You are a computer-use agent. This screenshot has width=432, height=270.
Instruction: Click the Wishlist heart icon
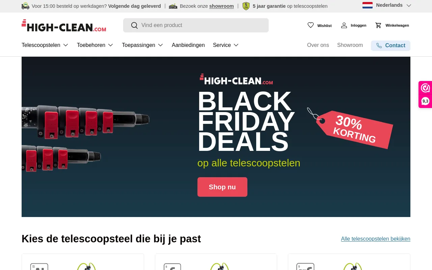[x=310, y=25]
